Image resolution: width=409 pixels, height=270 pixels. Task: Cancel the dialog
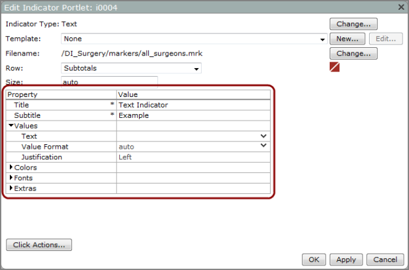[385, 260]
